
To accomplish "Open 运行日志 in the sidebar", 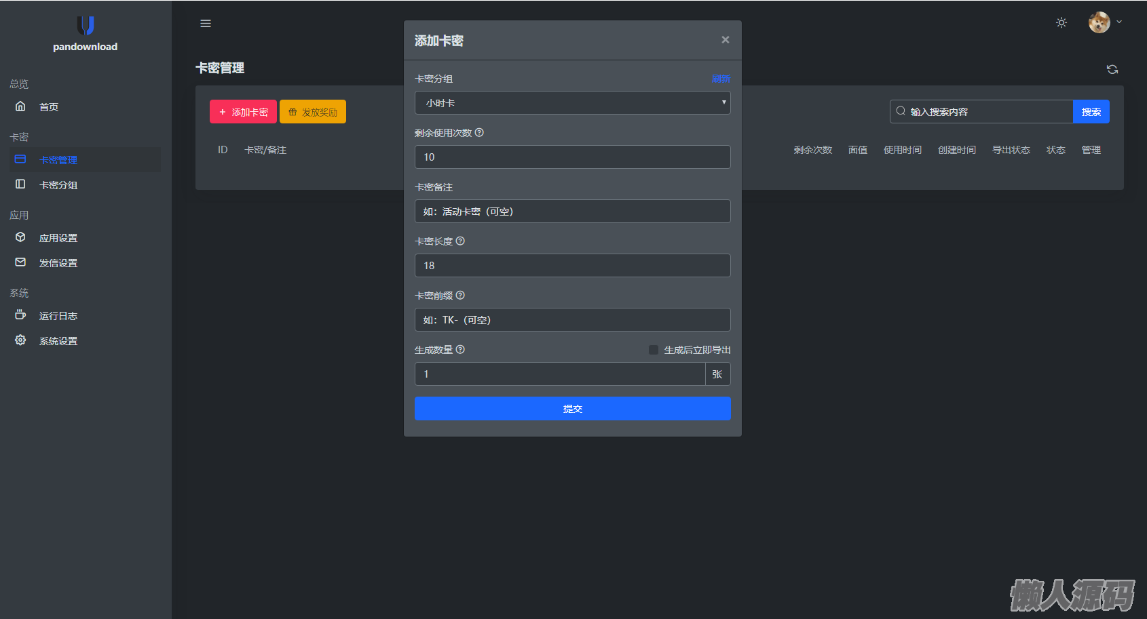I will click(x=58, y=316).
